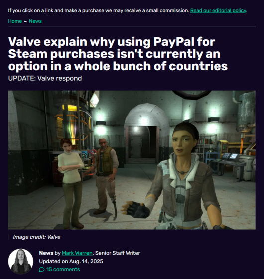Screen dimensions: 264x279
Task: Click the woman in the white sweater
Action: pos(71,183)
